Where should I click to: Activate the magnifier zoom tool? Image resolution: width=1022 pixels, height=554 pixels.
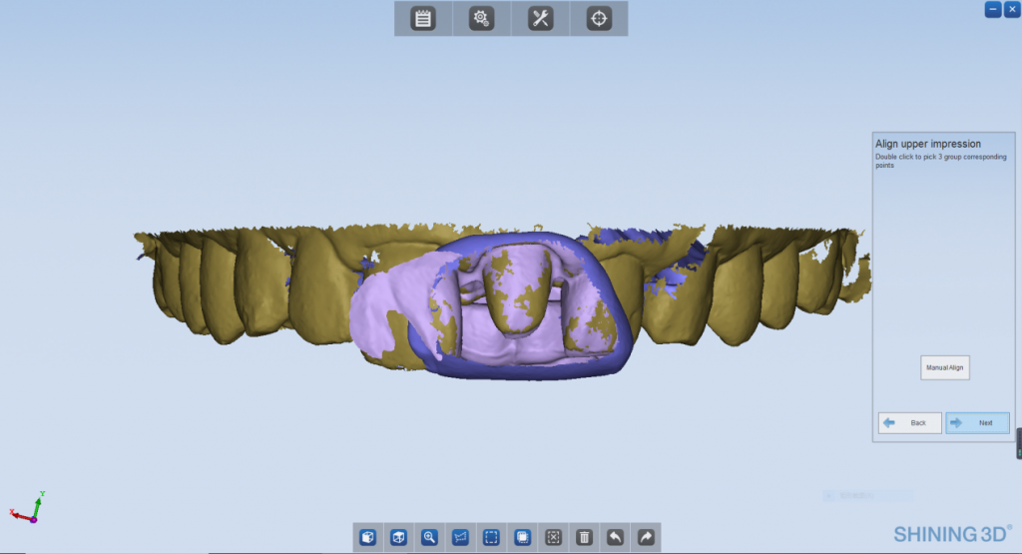pyautogui.click(x=429, y=537)
